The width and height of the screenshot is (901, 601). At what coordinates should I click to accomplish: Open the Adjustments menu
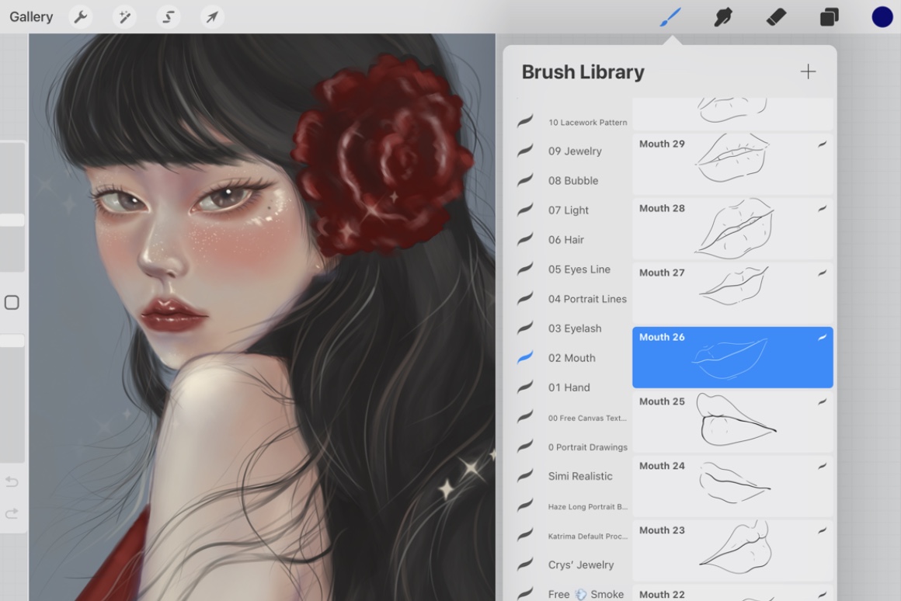point(124,16)
